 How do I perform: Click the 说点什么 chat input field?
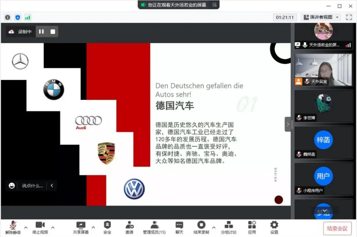(32, 185)
